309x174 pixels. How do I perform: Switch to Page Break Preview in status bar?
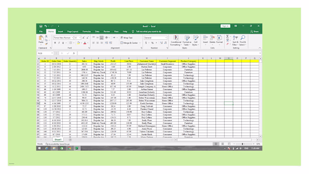(x=229, y=144)
